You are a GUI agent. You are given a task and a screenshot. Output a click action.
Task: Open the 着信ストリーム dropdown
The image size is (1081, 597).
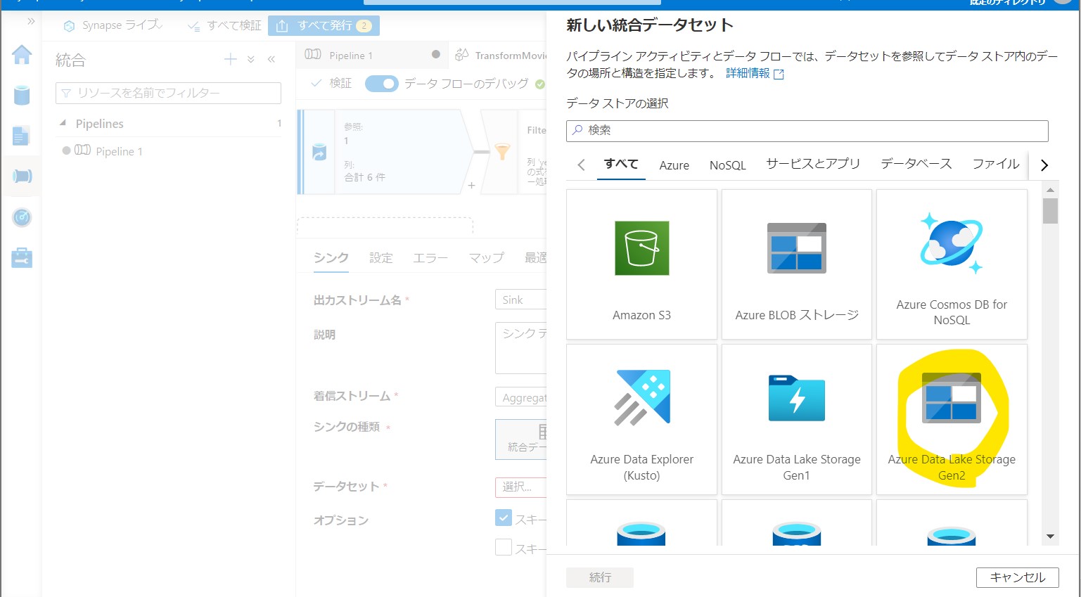click(x=521, y=397)
